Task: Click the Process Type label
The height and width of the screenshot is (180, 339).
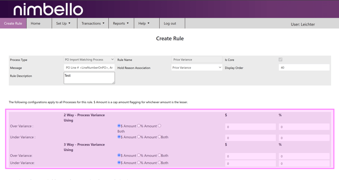Action: pyautogui.click(x=19, y=60)
